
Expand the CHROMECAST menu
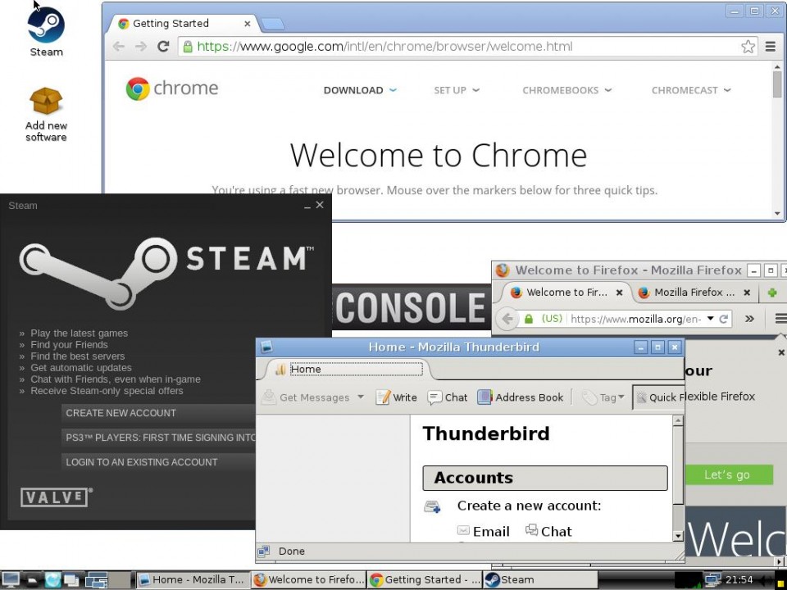690,90
